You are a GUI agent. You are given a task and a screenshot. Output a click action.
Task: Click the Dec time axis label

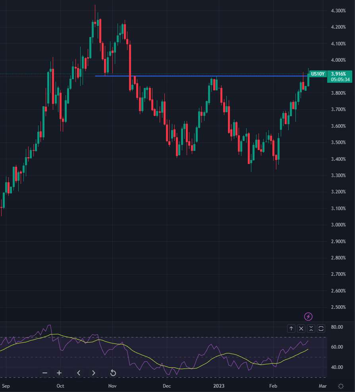(x=167, y=386)
